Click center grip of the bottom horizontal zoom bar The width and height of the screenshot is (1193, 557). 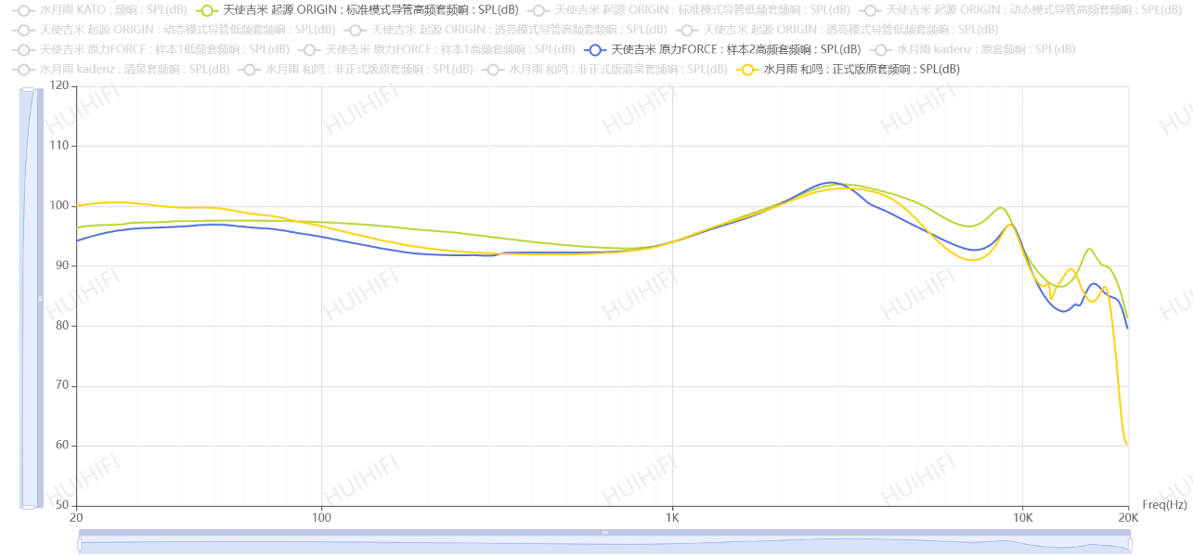(x=604, y=533)
